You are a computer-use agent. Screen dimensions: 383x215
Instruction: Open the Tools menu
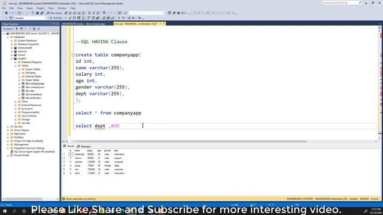point(51,8)
